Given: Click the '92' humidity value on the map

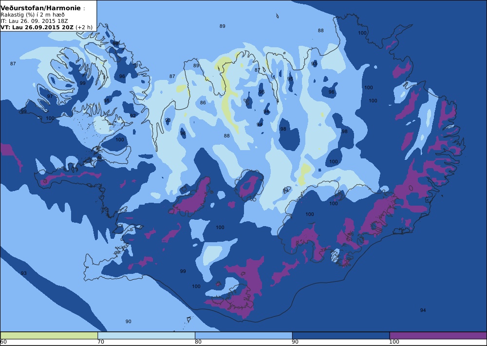Looking at the screenshot, I should click(x=133, y=115).
